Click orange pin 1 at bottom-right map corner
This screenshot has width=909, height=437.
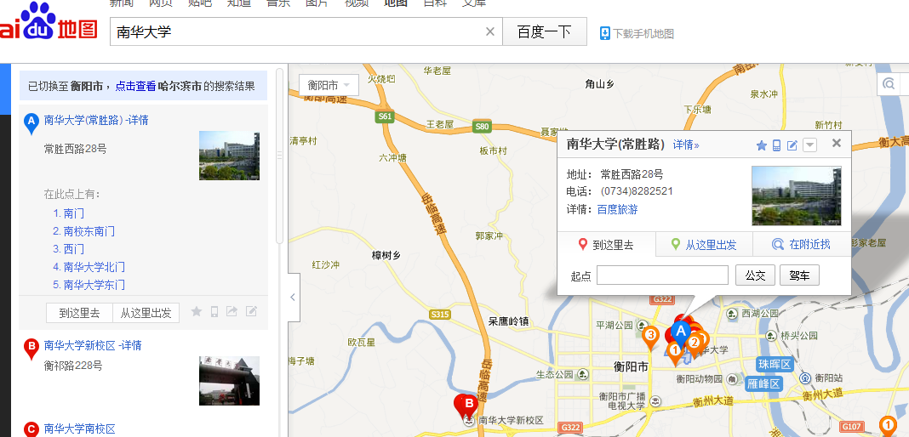tap(887, 427)
